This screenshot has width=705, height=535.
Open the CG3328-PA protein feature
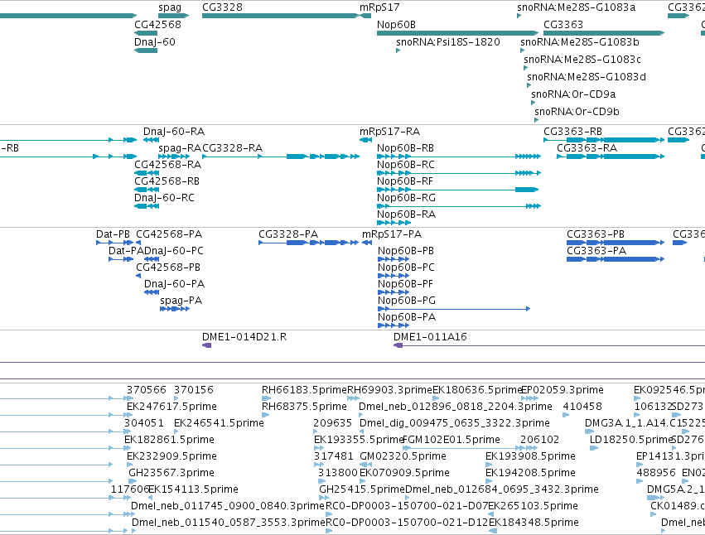click(x=309, y=243)
